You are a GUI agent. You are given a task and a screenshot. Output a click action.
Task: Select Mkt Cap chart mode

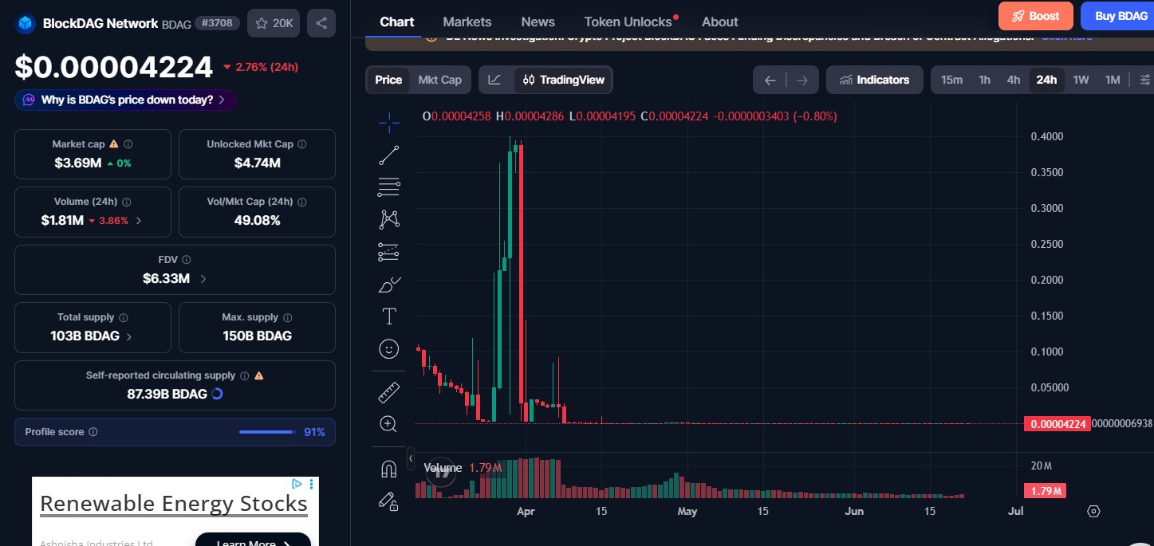[440, 80]
